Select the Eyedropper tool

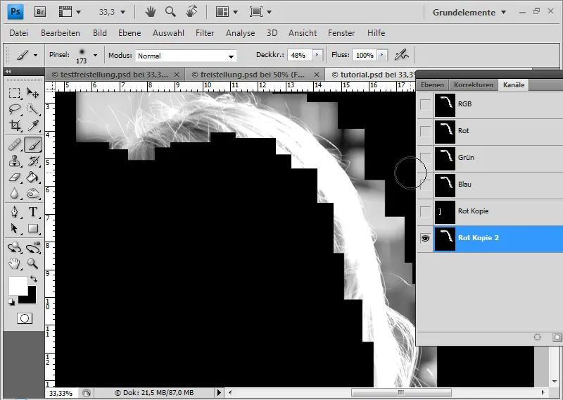tap(33, 125)
